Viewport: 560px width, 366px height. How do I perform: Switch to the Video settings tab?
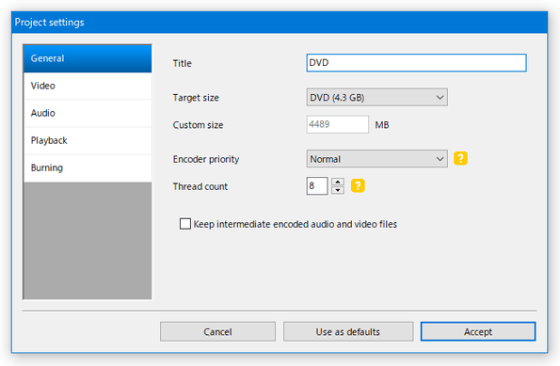[x=88, y=86]
